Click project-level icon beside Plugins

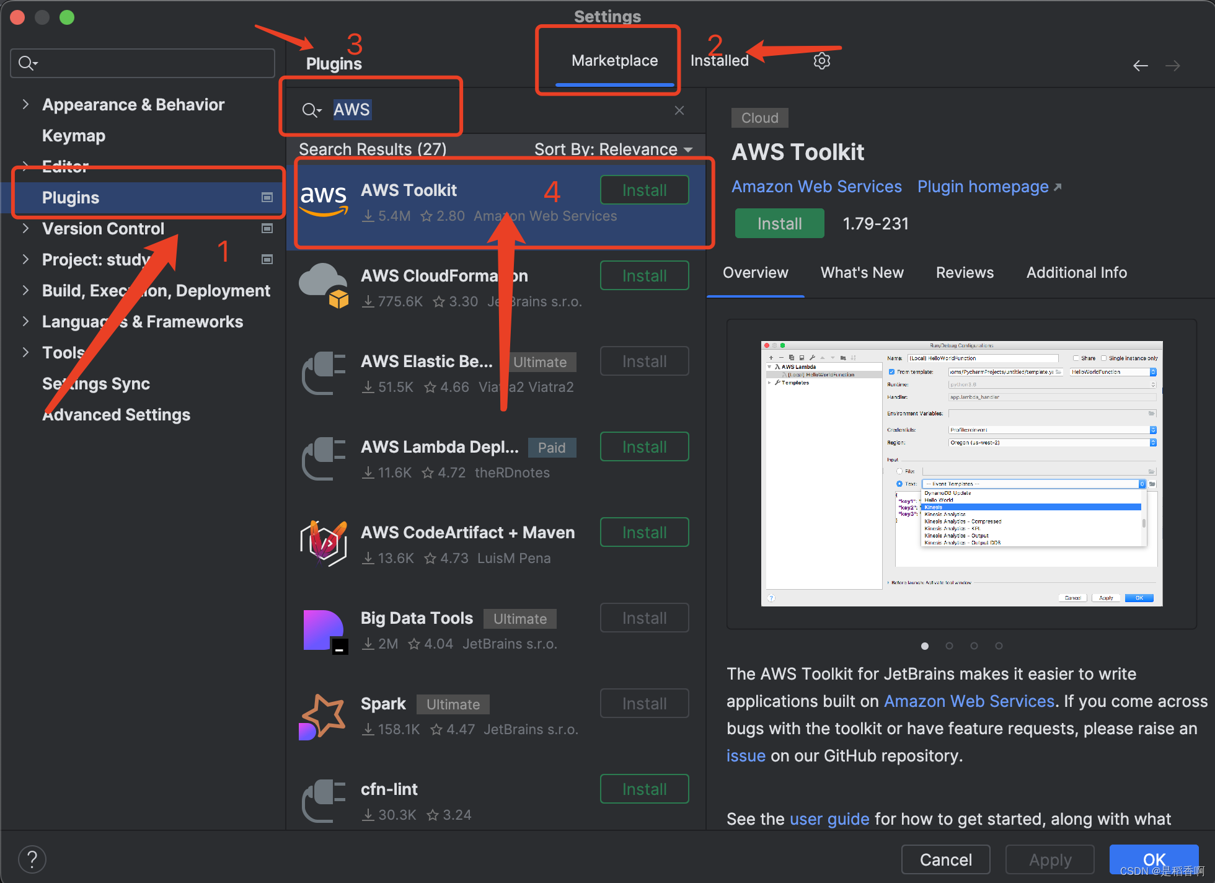click(267, 197)
